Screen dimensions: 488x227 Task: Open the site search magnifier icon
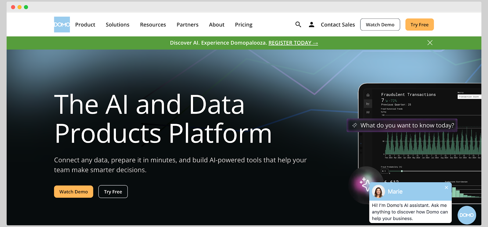pos(298,24)
